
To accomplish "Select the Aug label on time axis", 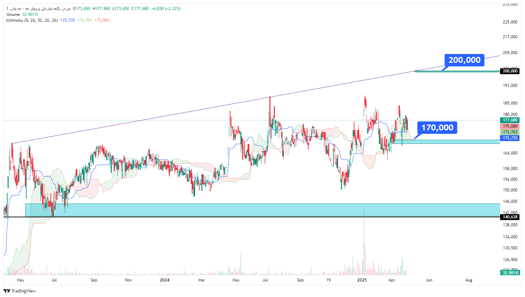I will click(469, 280).
